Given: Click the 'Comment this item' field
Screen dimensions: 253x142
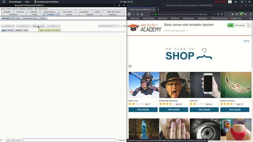Looking at the screenshot, I should (x=109, y=26).
